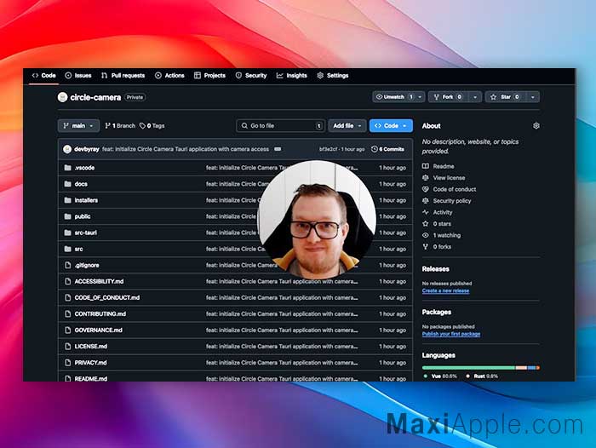Open PRIVACY.md file

90,363
